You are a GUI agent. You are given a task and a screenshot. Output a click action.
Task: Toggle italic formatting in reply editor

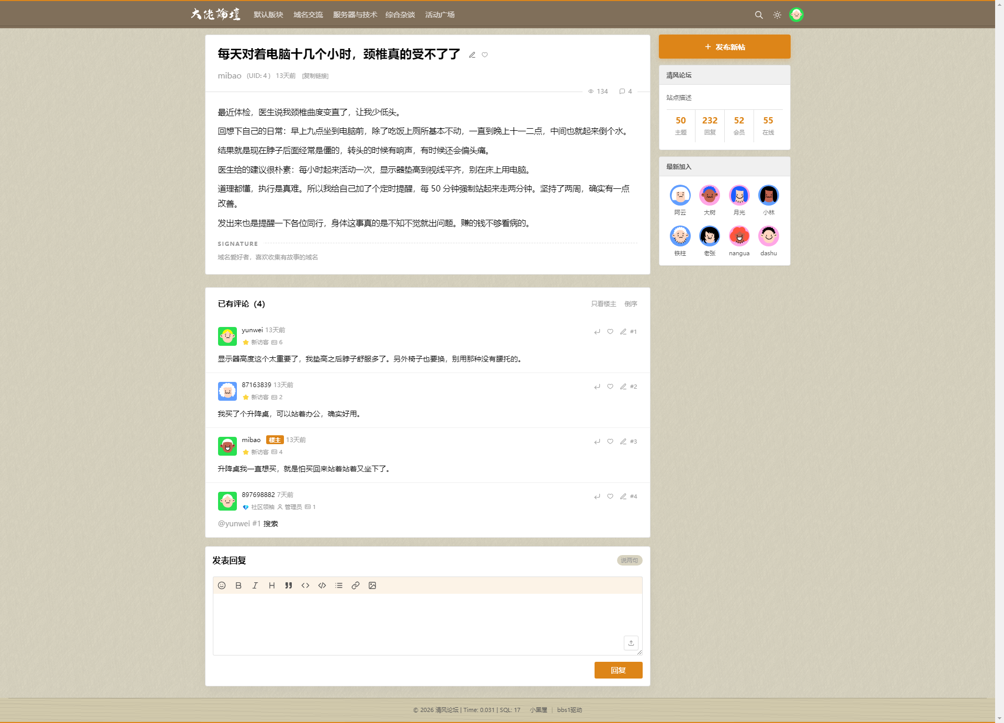[255, 585]
